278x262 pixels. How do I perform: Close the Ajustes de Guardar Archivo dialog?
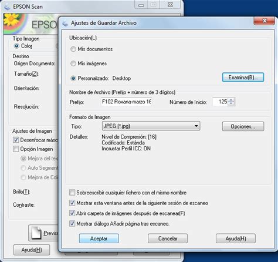264,21
